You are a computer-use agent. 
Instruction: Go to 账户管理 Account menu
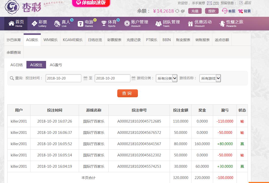point(136,24)
